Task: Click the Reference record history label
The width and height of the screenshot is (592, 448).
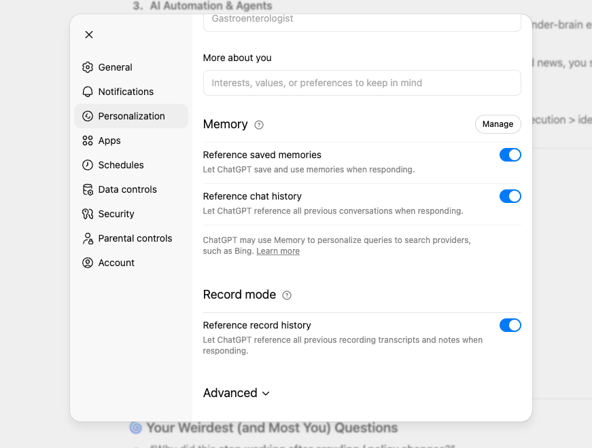Action: [257, 325]
